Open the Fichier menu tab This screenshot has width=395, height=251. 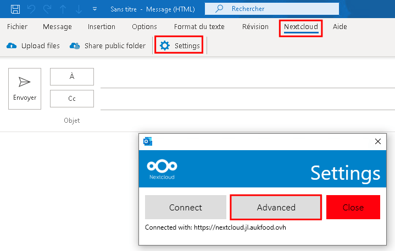pos(17,27)
